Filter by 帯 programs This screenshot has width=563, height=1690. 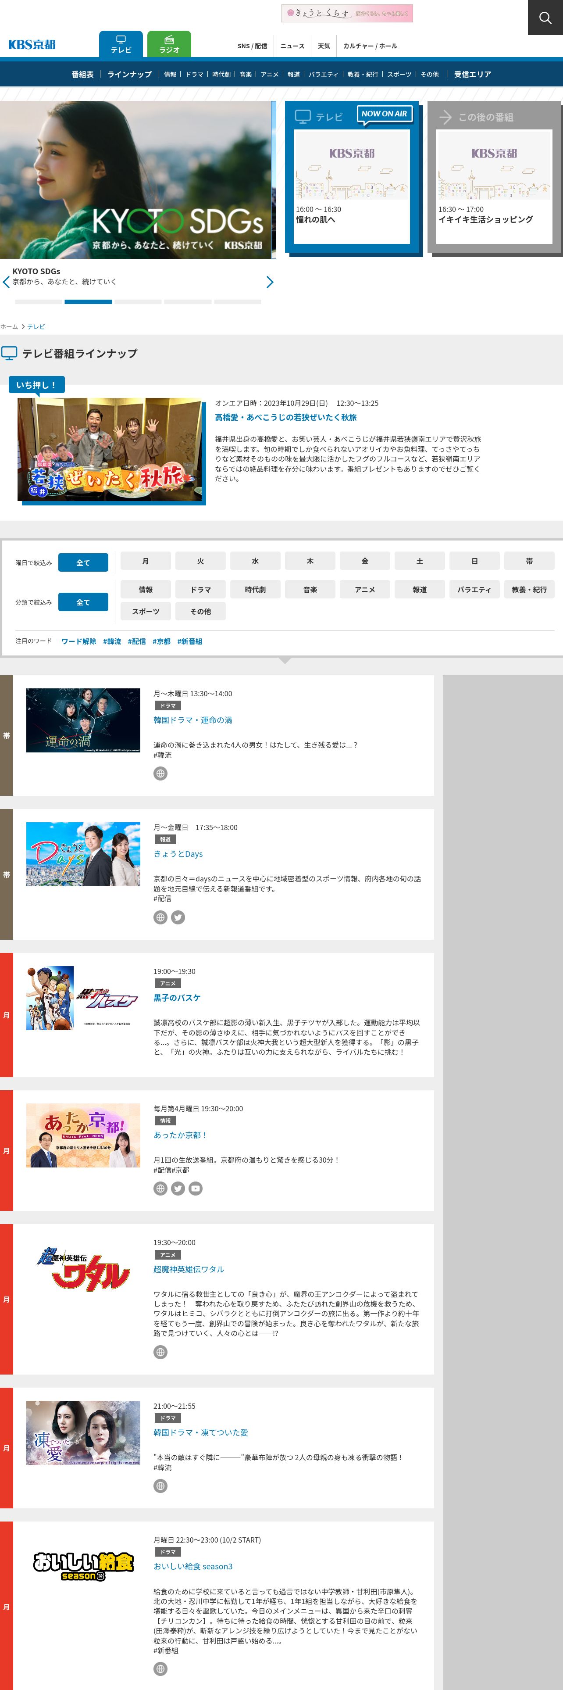click(x=530, y=562)
